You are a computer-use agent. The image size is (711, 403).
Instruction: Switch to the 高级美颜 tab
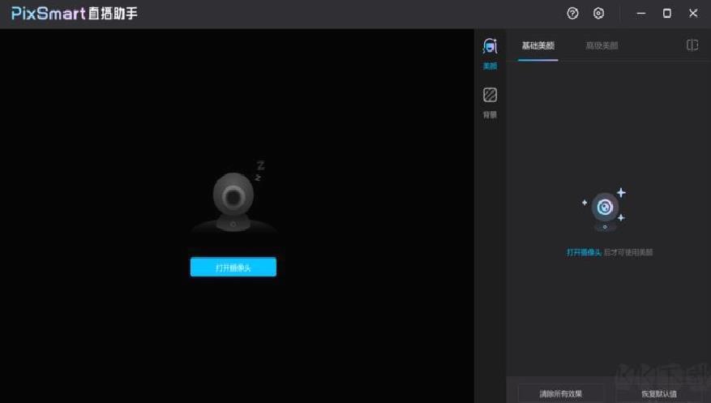click(x=602, y=45)
